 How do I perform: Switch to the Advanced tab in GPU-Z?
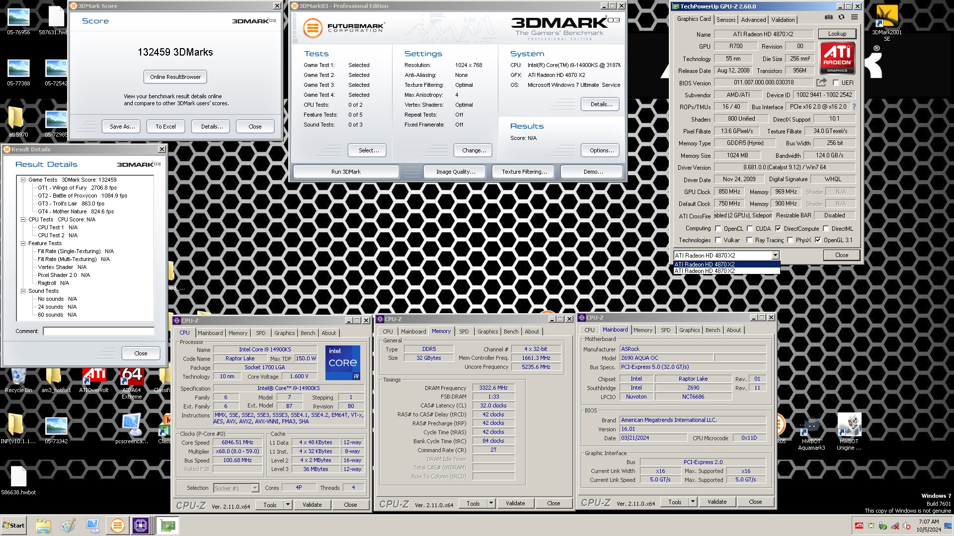tap(753, 20)
